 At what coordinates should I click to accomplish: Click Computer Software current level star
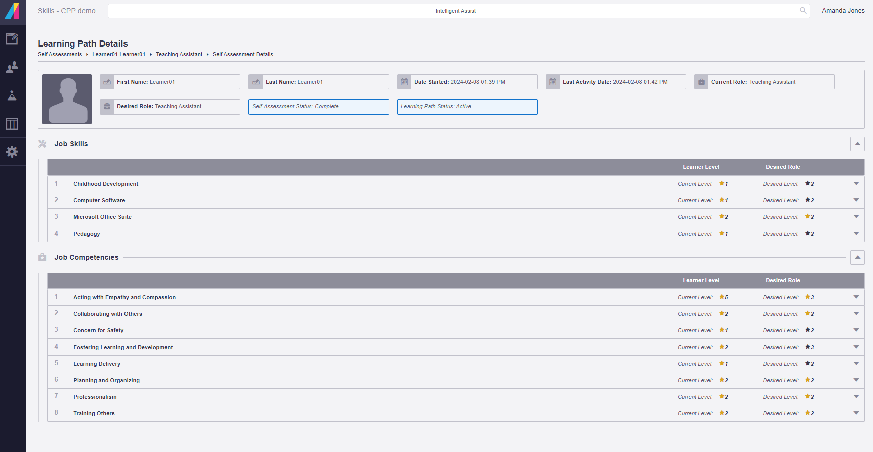tap(722, 200)
